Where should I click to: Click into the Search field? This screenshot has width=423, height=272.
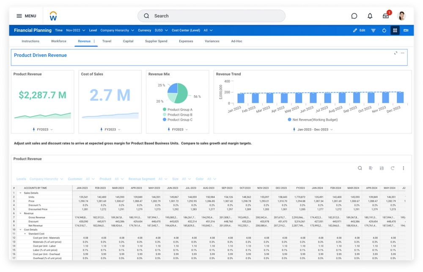[211, 16]
